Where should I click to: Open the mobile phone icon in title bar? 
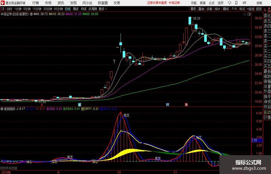[x=236, y=3]
